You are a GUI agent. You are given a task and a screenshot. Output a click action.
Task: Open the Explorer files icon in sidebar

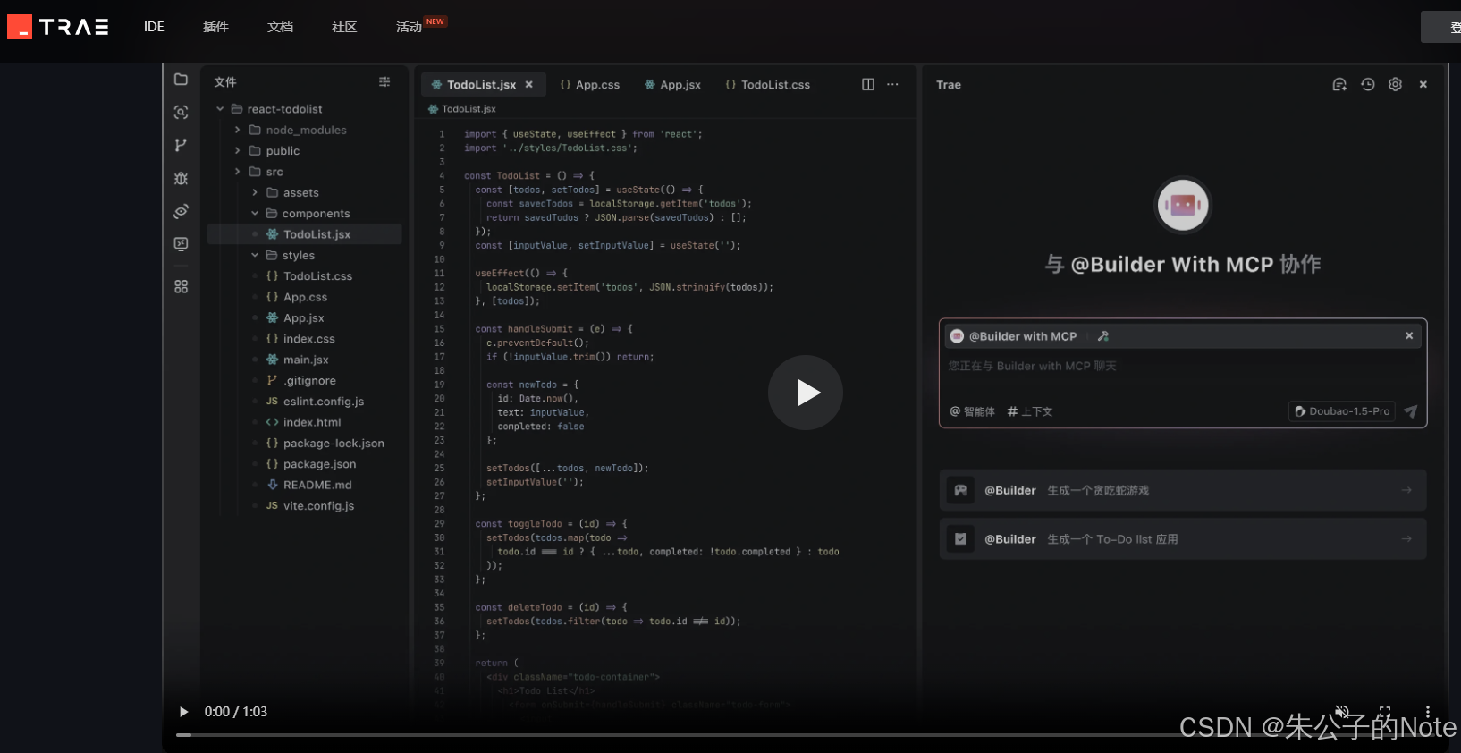[181, 80]
